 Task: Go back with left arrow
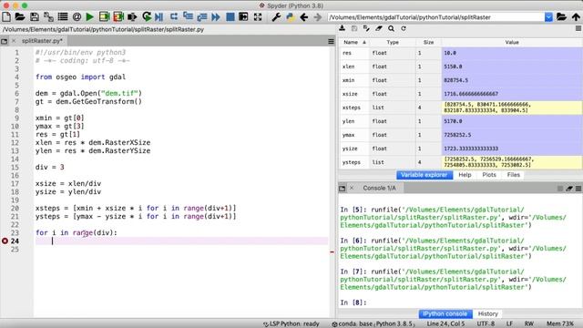tap(303, 16)
